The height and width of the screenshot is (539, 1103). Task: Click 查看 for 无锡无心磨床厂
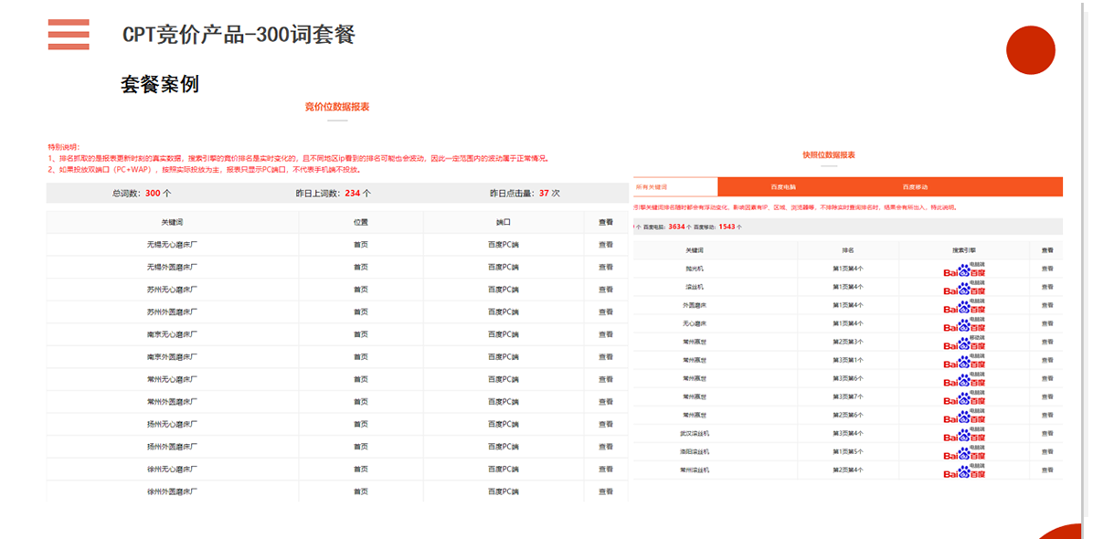point(606,245)
